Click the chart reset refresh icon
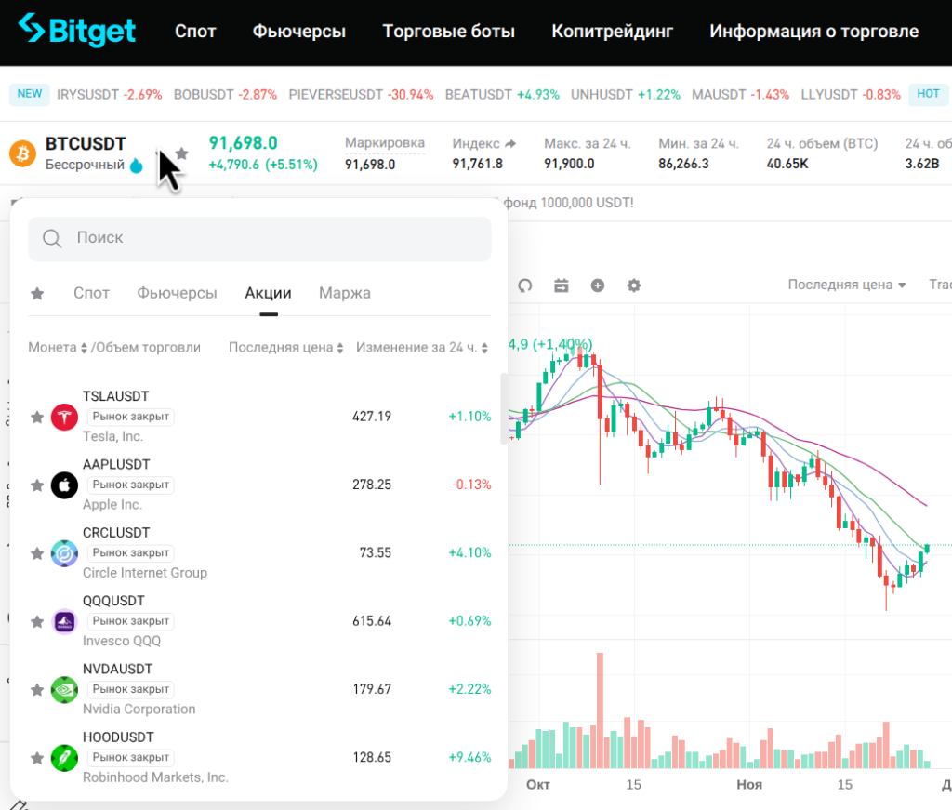The image size is (952, 810). [x=525, y=285]
